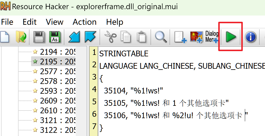265x136 pixels.
Task: Click line number 1 in gutter
Action: [x=94, y=53]
